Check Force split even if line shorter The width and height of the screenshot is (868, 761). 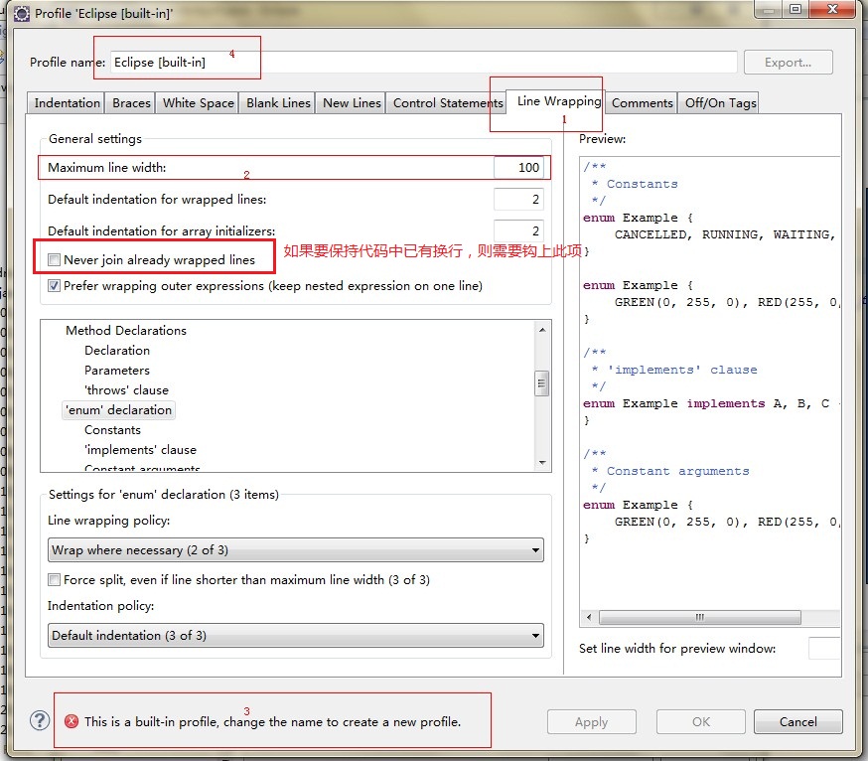coord(54,580)
